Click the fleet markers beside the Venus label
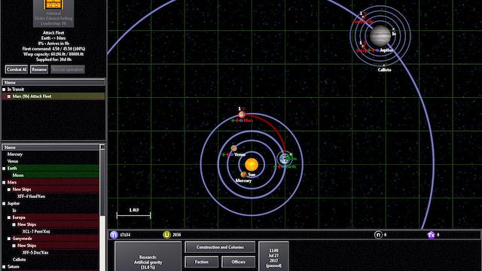 [x=227, y=154]
